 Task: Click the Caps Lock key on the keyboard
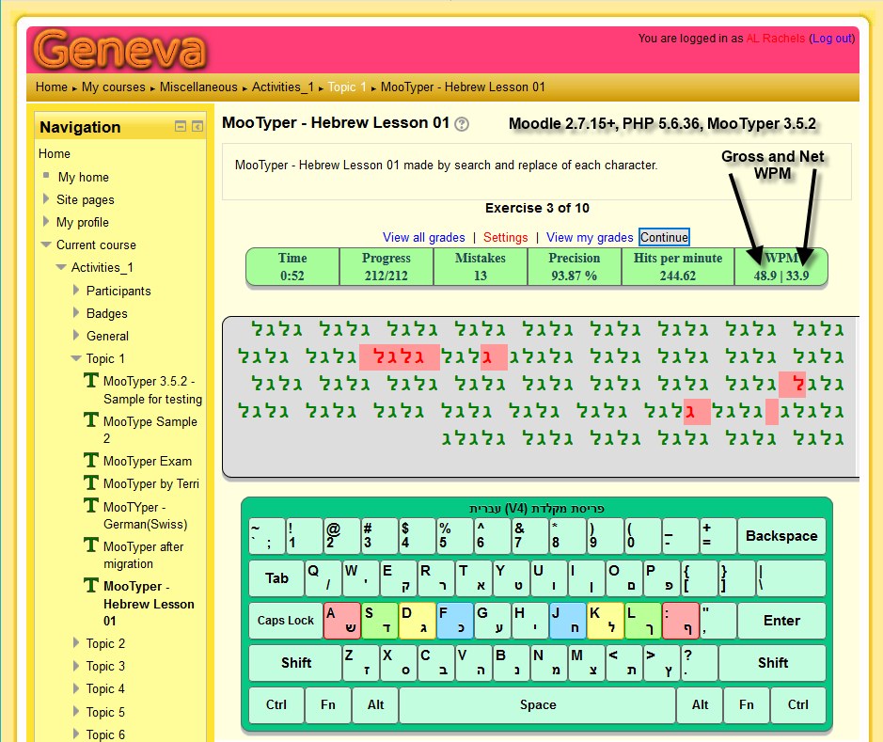pyautogui.click(x=286, y=621)
